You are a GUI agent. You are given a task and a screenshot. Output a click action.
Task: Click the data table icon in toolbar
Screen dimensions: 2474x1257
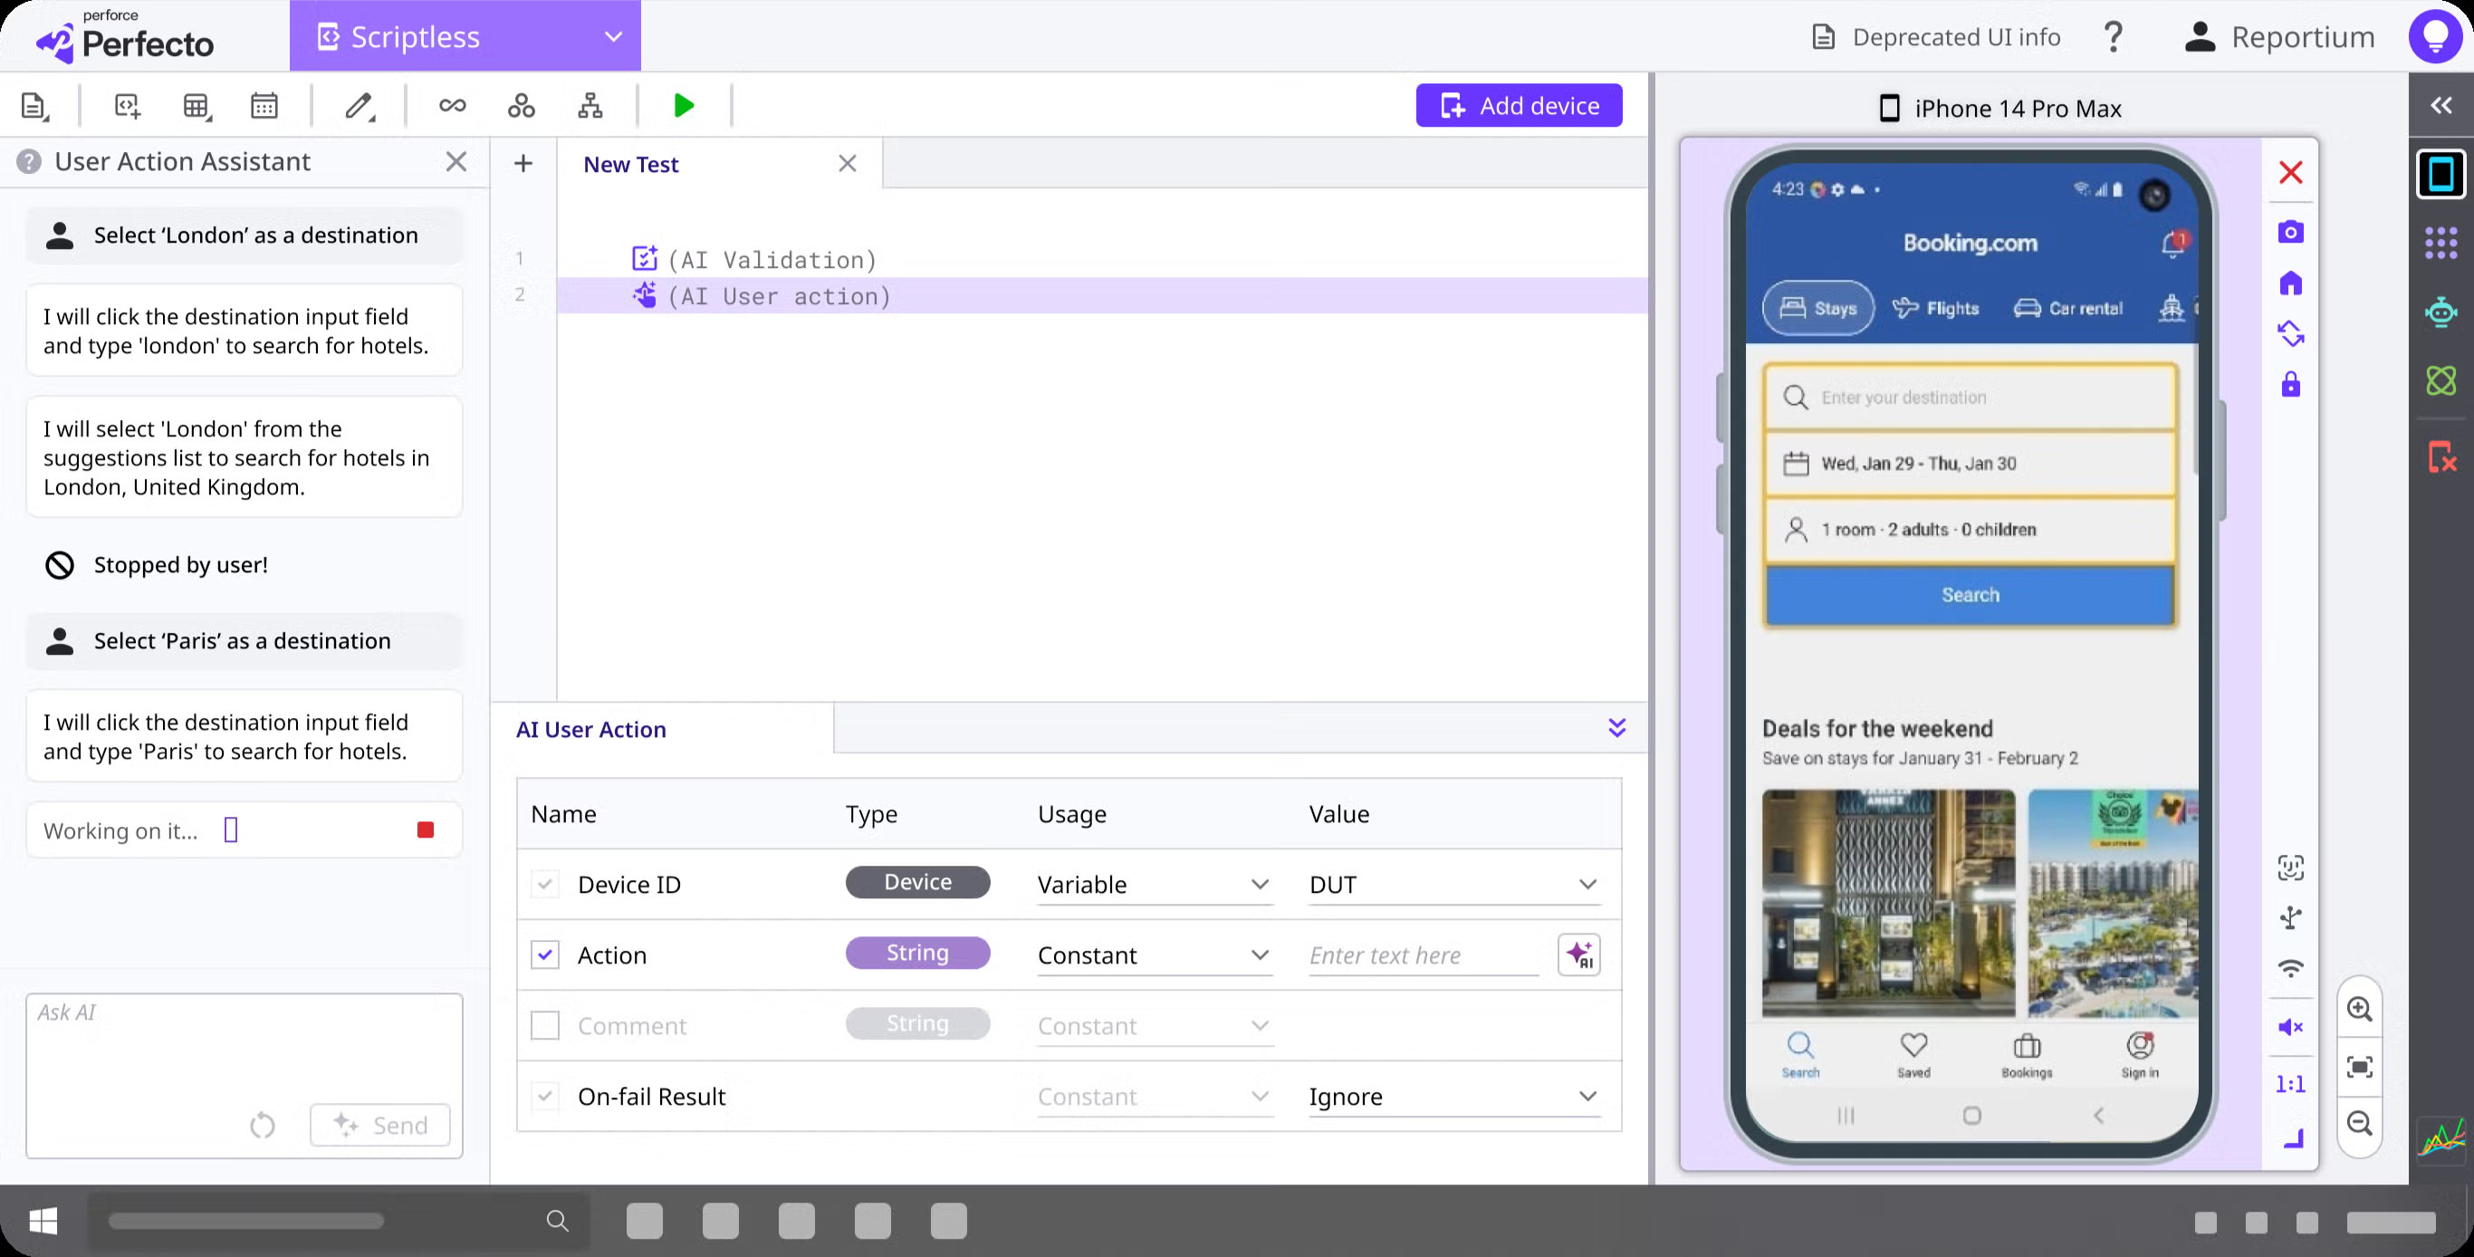point(196,106)
